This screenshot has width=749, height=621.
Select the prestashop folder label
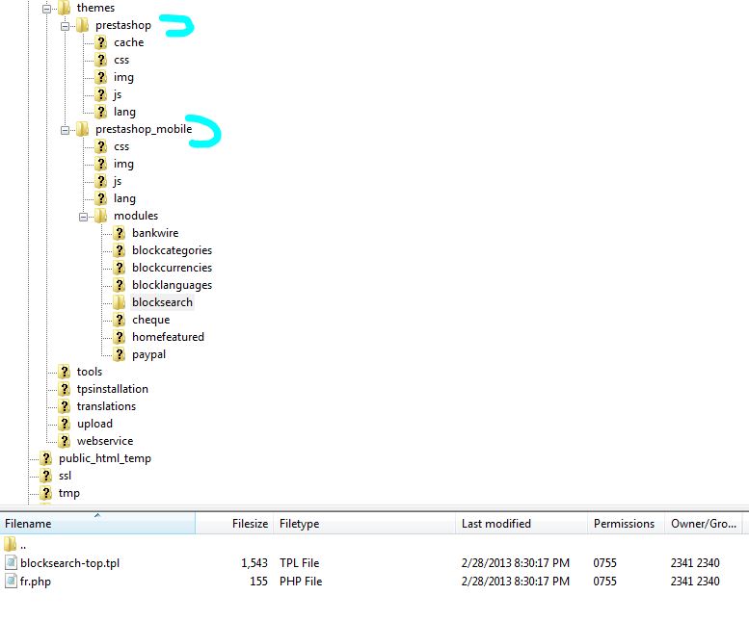point(123,25)
